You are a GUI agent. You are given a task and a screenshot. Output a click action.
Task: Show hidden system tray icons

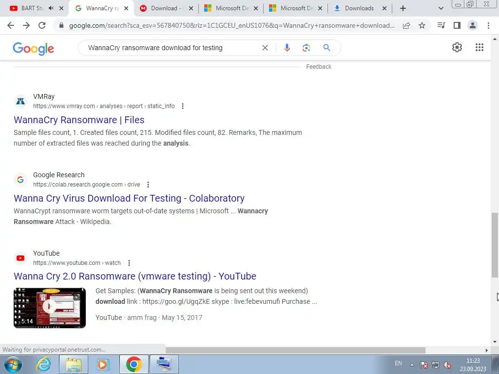[412, 365]
